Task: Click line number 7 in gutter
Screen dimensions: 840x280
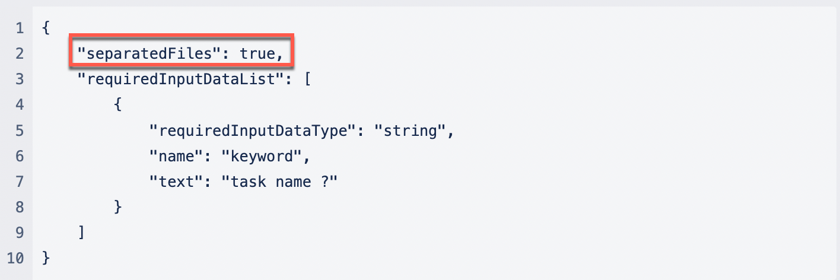Action: [x=20, y=182]
